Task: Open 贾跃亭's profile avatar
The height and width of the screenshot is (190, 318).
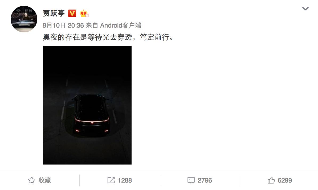Action: 24,19
